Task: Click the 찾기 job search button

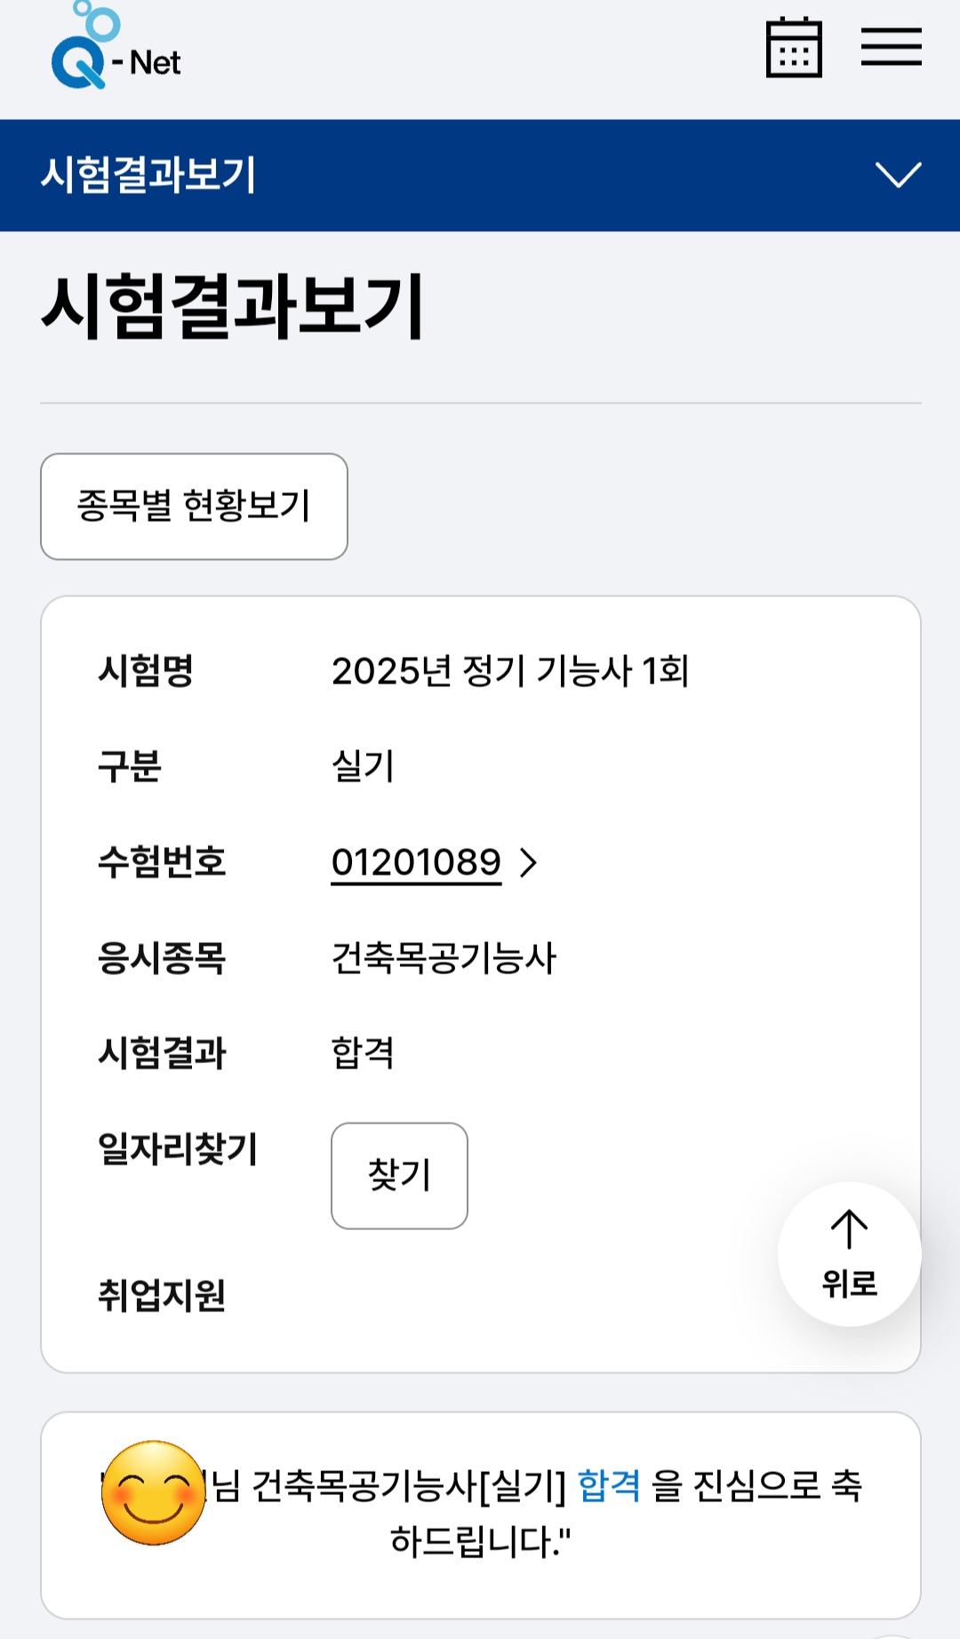Action: [x=399, y=1176]
